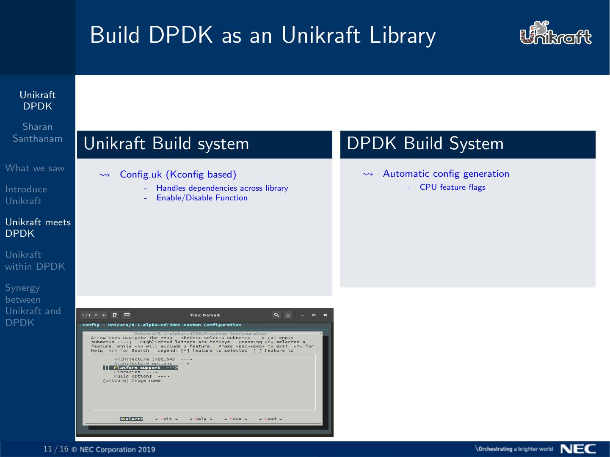Click the Exit button in menuconfig

[x=165, y=419]
